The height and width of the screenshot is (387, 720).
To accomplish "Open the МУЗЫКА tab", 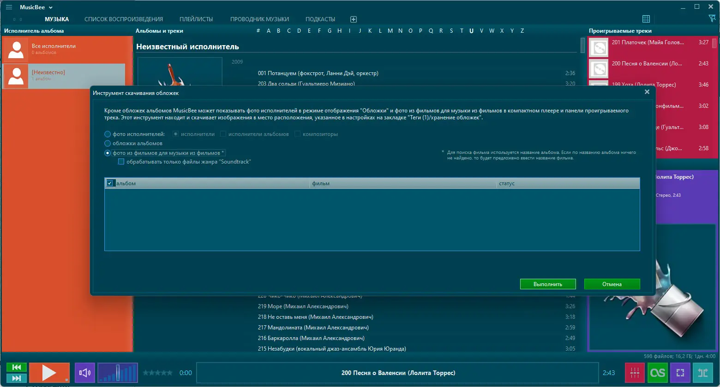I will pos(57,19).
